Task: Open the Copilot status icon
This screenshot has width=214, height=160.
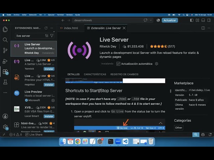Action: point(203,134)
